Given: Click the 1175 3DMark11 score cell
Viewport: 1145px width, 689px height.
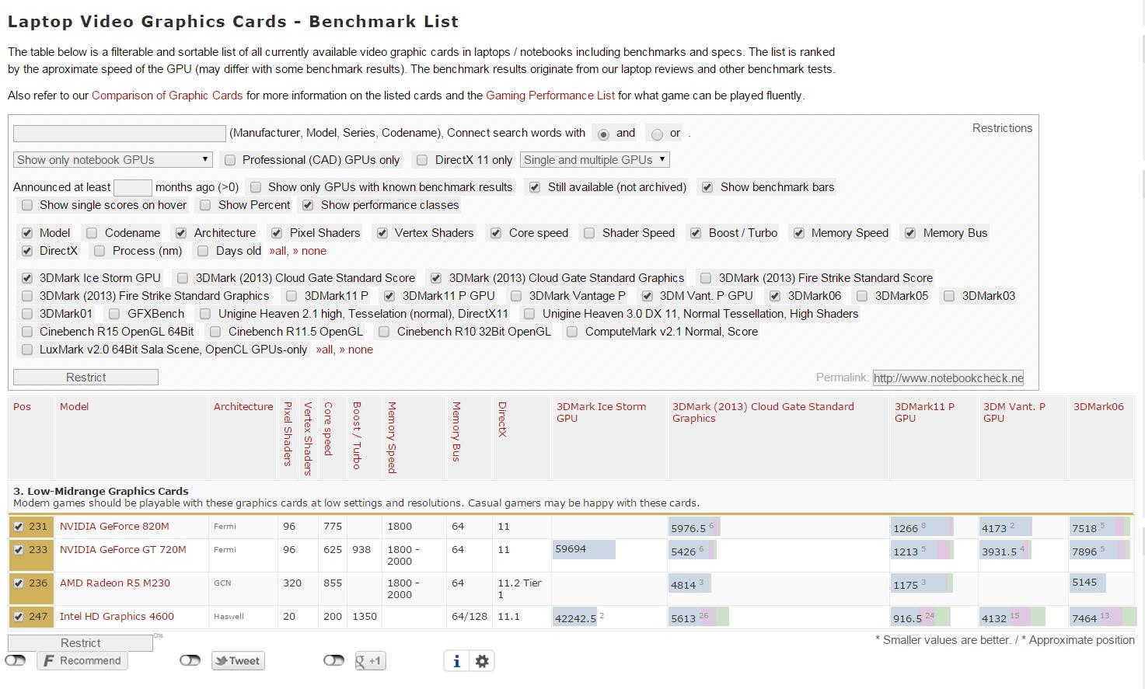Looking at the screenshot, I should click(923, 584).
